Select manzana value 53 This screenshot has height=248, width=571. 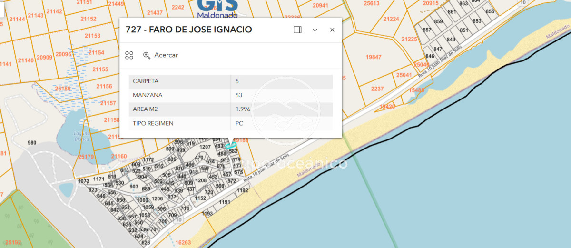click(x=239, y=95)
